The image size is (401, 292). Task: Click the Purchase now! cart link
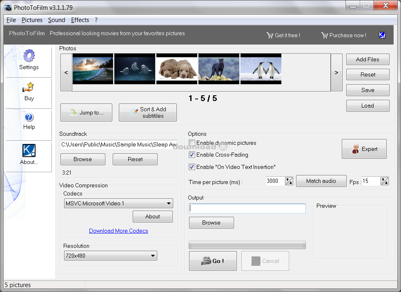[344, 35]
